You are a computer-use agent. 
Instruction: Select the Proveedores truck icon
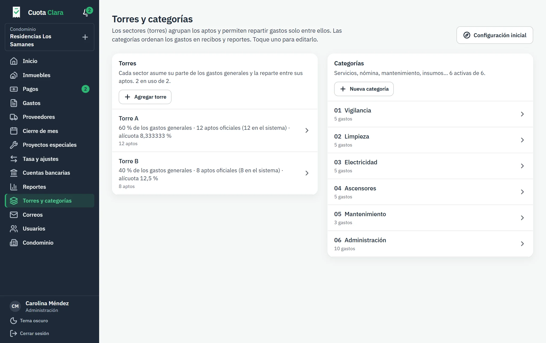click(14, 117)
